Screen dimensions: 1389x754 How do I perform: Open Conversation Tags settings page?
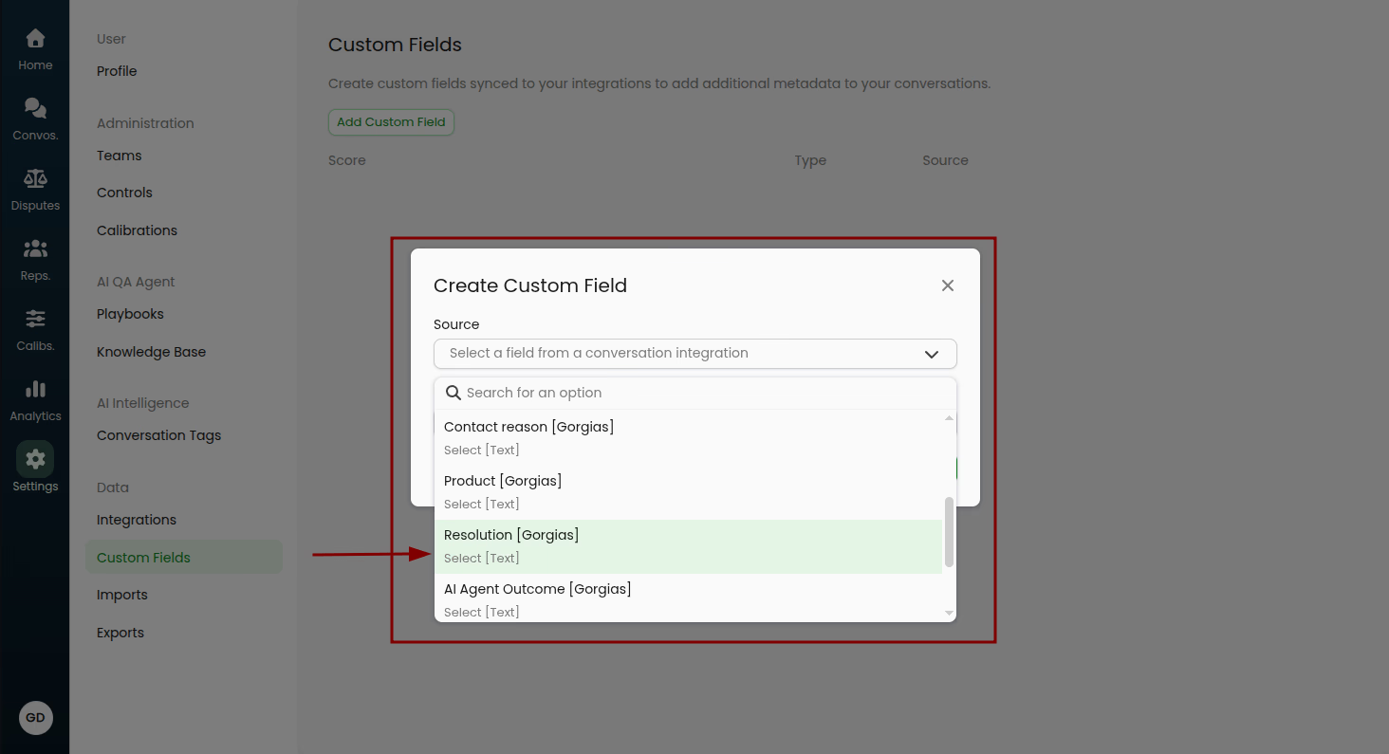(158, 435)
